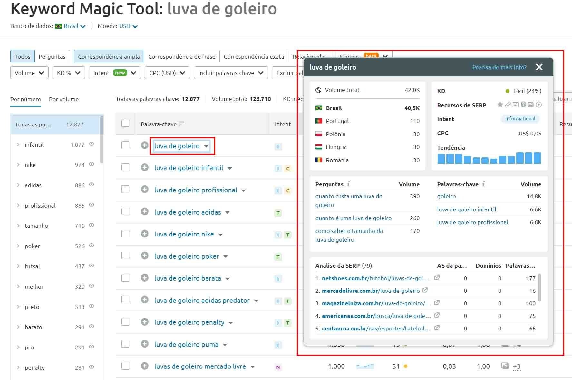572x380 pixels.
Task: Toggle eye icon for nike group
Action: 92,164
